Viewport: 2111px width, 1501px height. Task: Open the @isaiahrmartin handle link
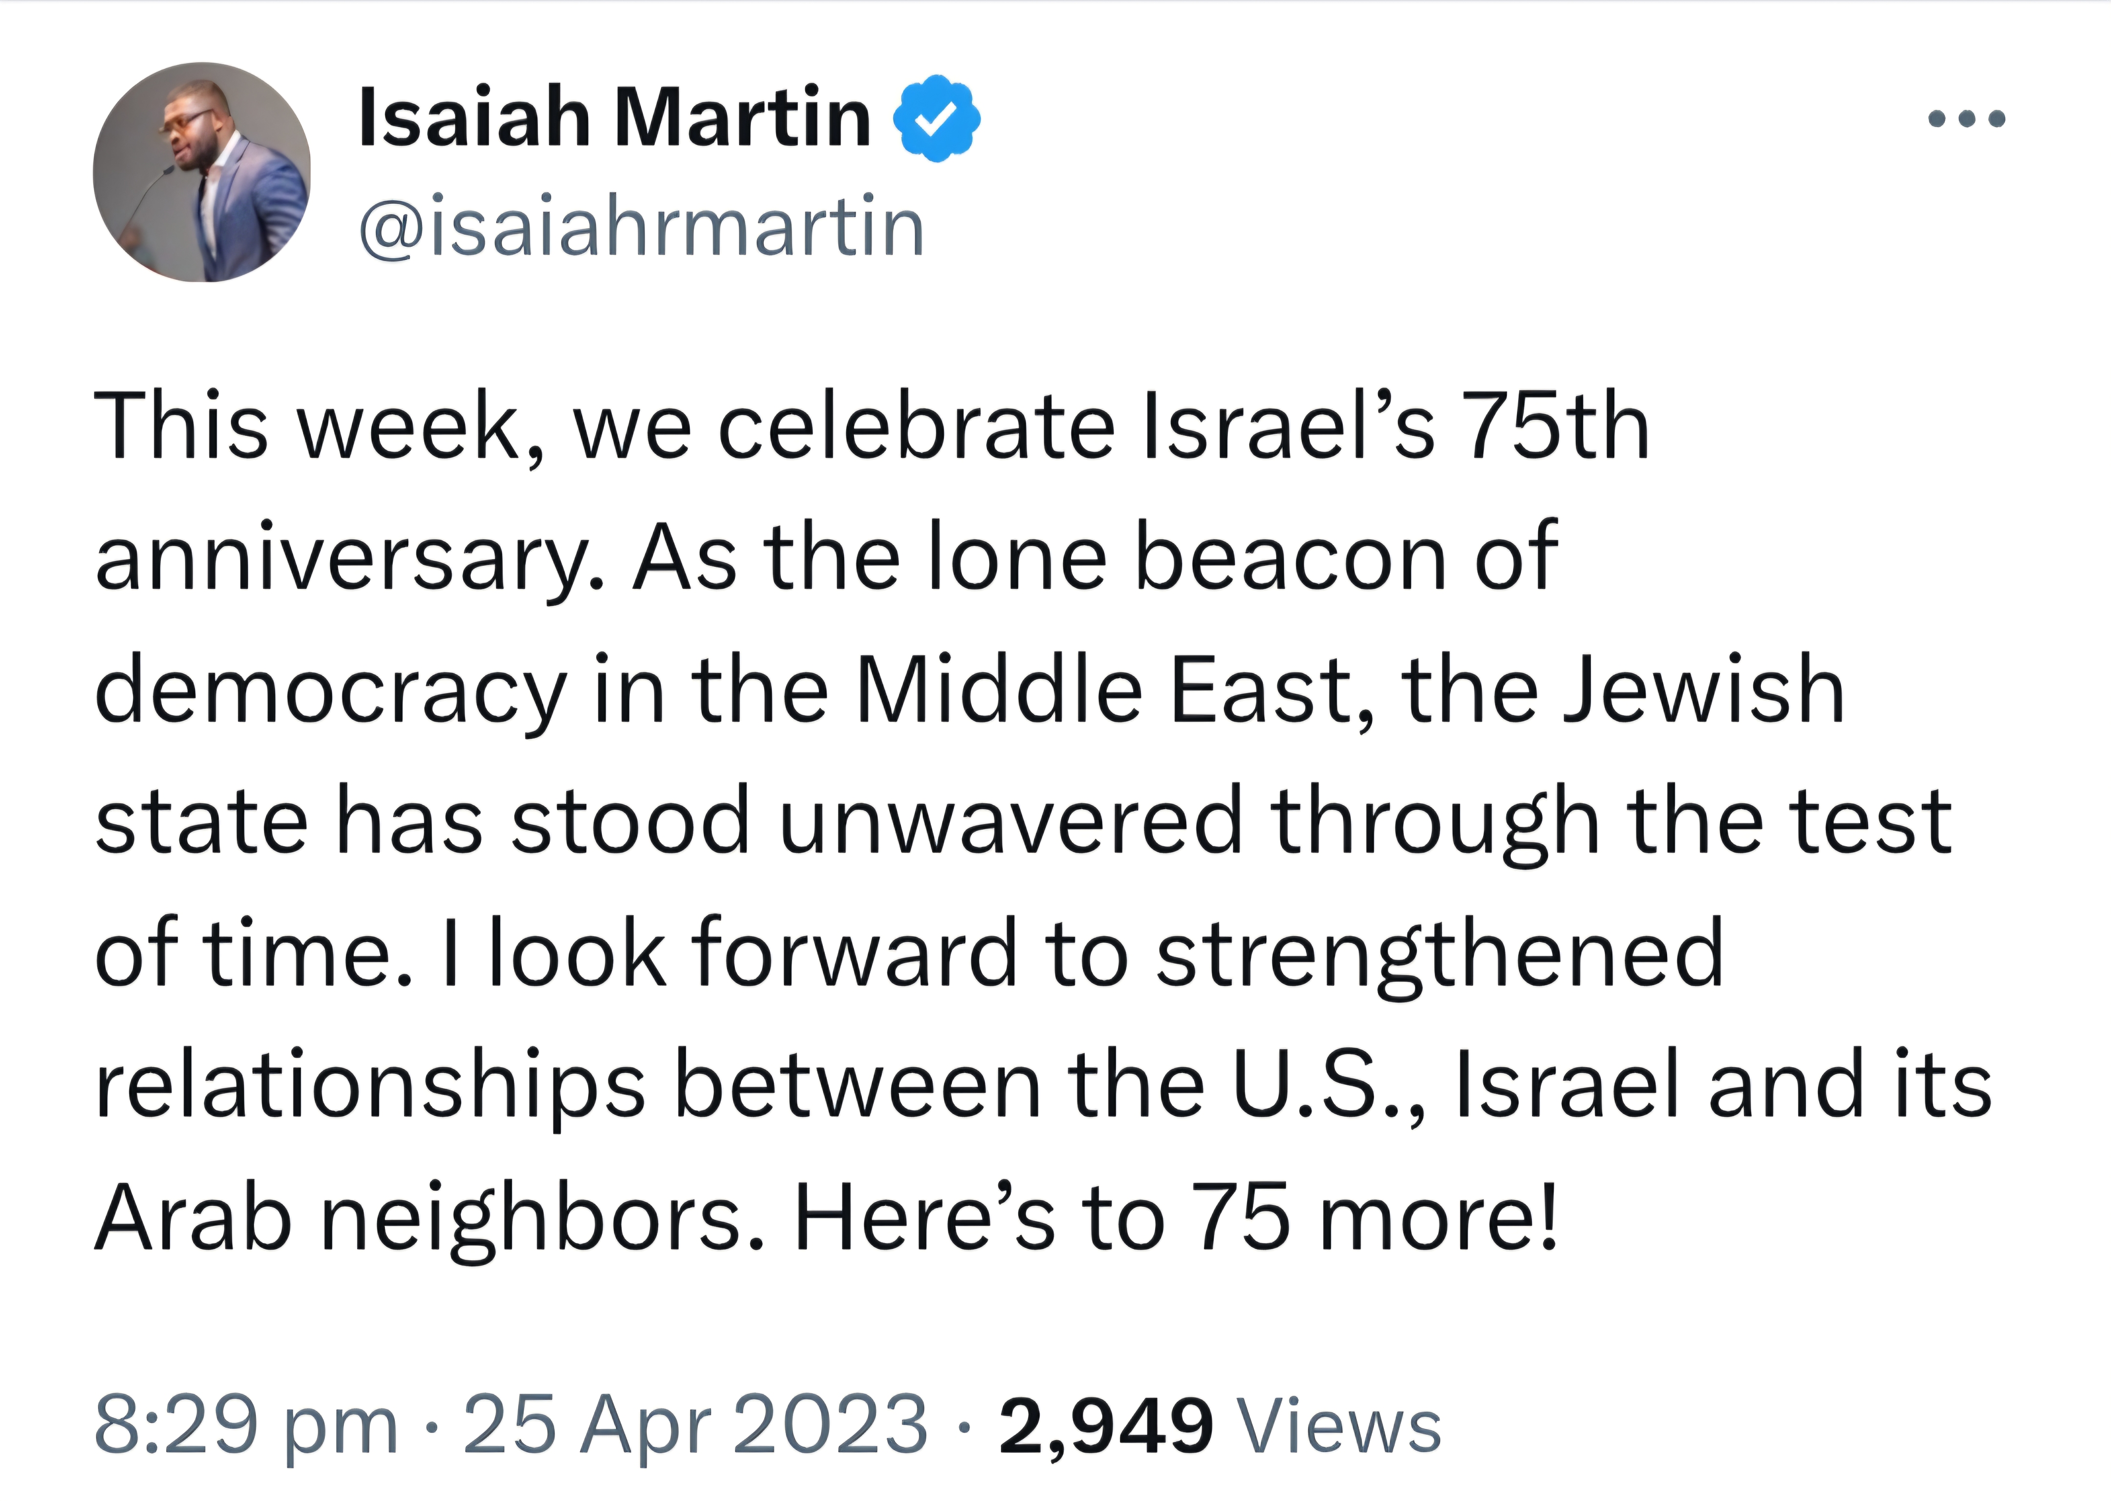coord(642,227)
